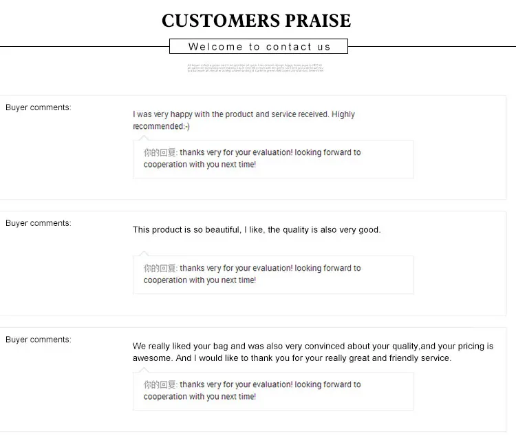Click the CUSTOMERS PRAISE heading
Viewport: 516px width, 445px height.
click(256, 20)
